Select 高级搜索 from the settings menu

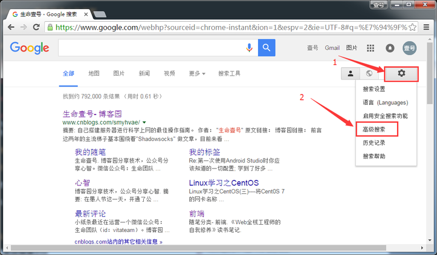click(374, 129)
